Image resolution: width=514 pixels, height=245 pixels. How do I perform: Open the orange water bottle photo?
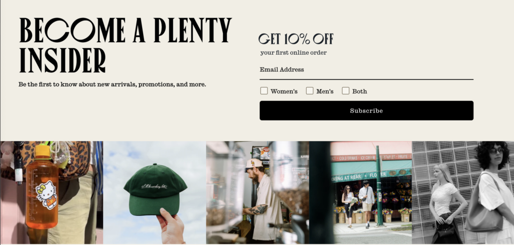point(52,192)
